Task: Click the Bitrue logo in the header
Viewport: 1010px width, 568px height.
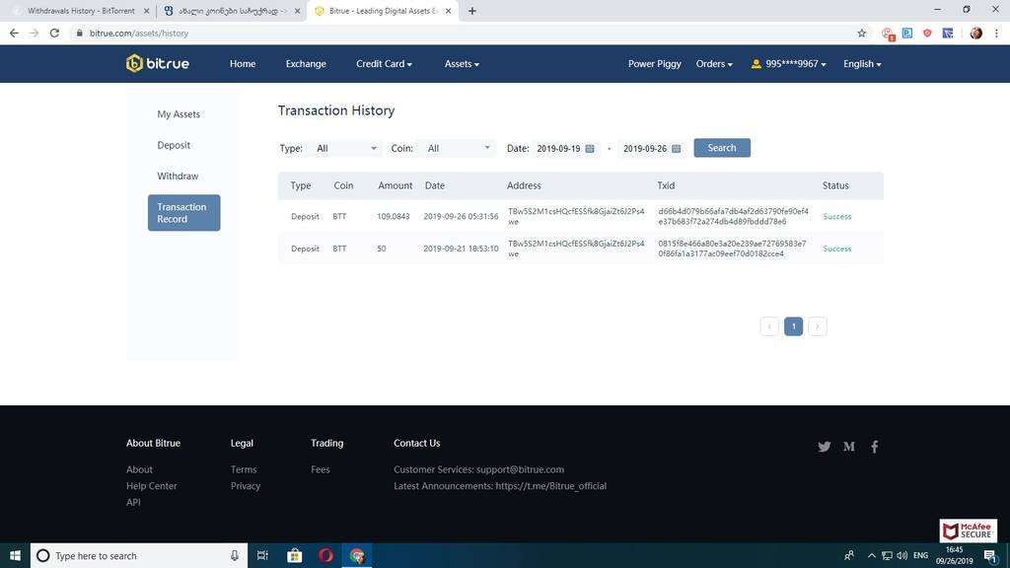Action: click(158, 63)
